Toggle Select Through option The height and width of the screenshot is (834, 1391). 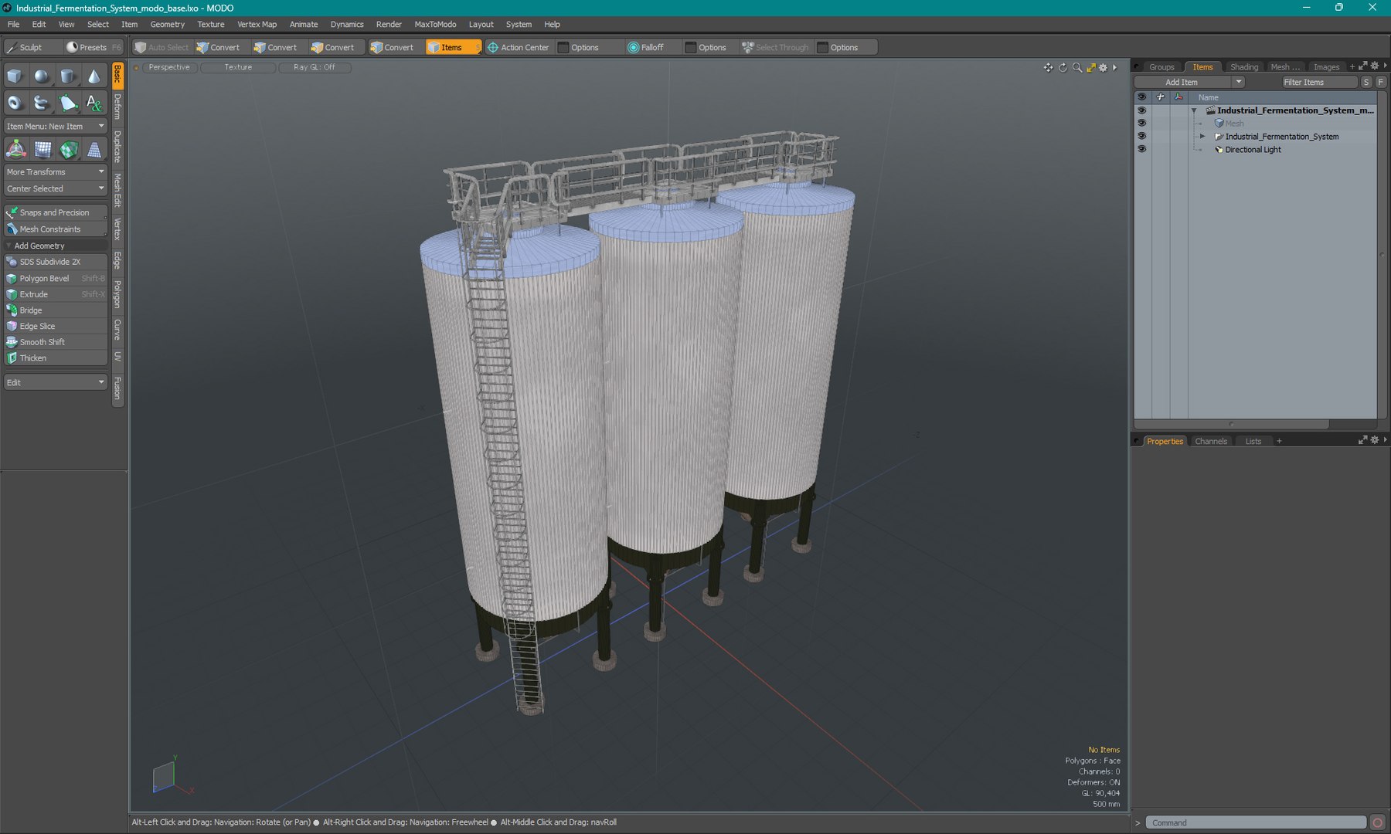click(775, 47)
